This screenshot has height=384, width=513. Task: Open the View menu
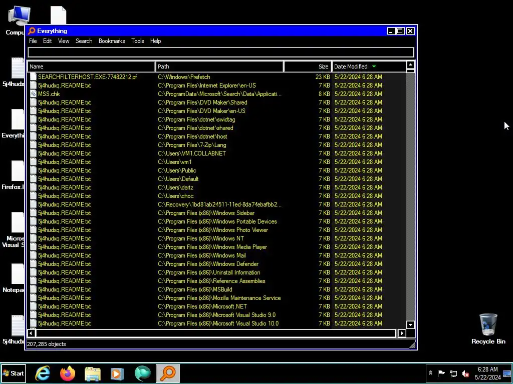(64, 41)
